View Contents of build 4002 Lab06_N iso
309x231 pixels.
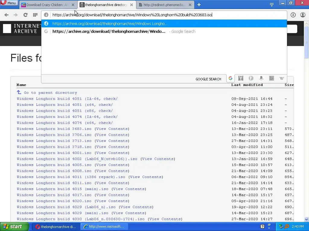(158, 159)
